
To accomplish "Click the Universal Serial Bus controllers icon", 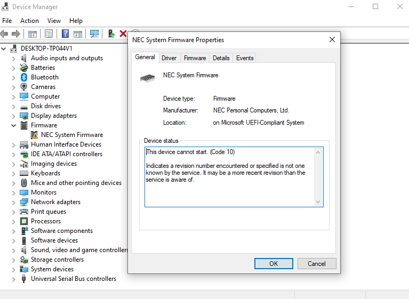I will (24, 279).
